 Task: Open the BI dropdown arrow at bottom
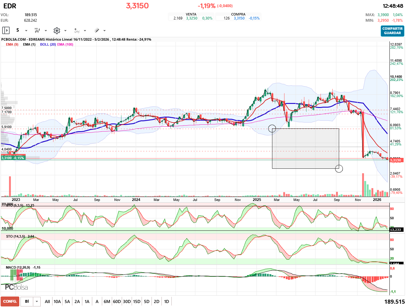point(37,301)
